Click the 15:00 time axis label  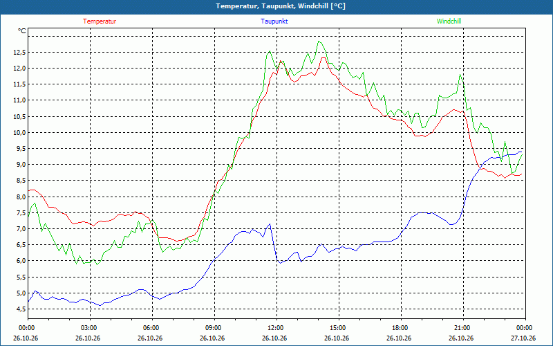point(339,328)
